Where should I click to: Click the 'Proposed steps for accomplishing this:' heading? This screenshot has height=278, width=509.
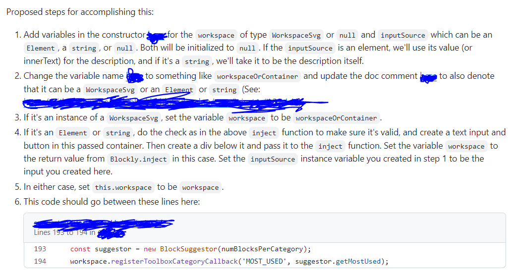80,12
